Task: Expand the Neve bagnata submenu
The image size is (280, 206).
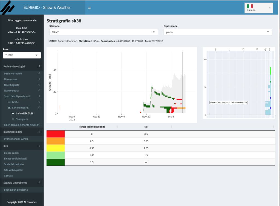Action: [22, 85]
